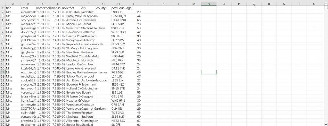Click the vertical scrollbar thumb

point(326,7)
